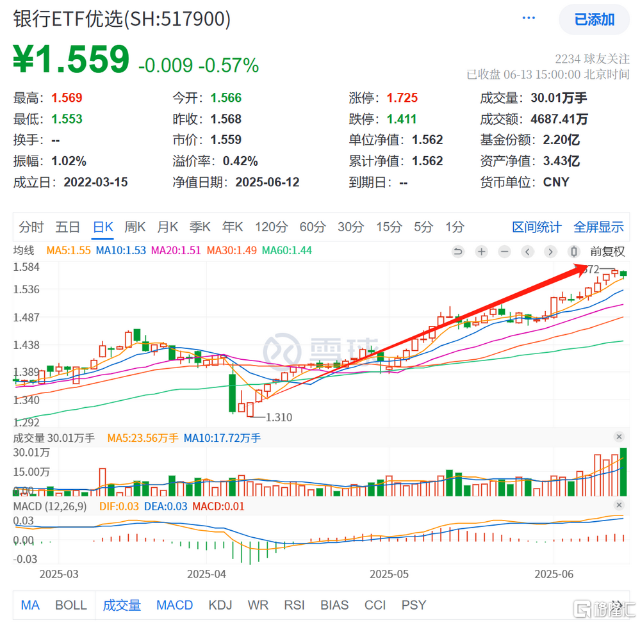
Task: Switch to the 分时 chart tab
Action: coord(31,227)
